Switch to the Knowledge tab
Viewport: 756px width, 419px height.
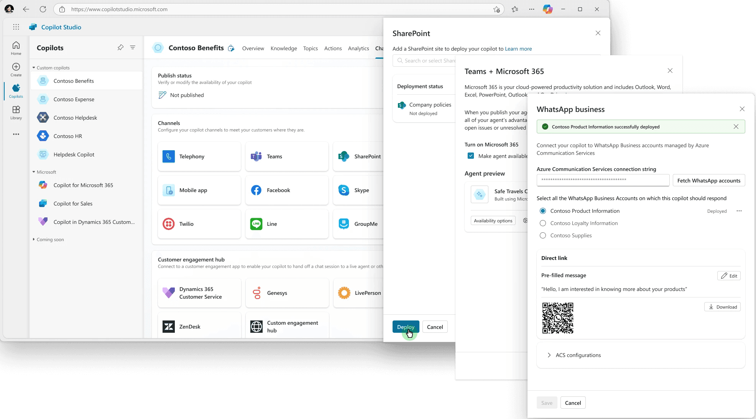point(284,48)
